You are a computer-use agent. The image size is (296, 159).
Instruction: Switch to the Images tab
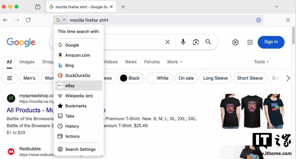pos(27,62)
